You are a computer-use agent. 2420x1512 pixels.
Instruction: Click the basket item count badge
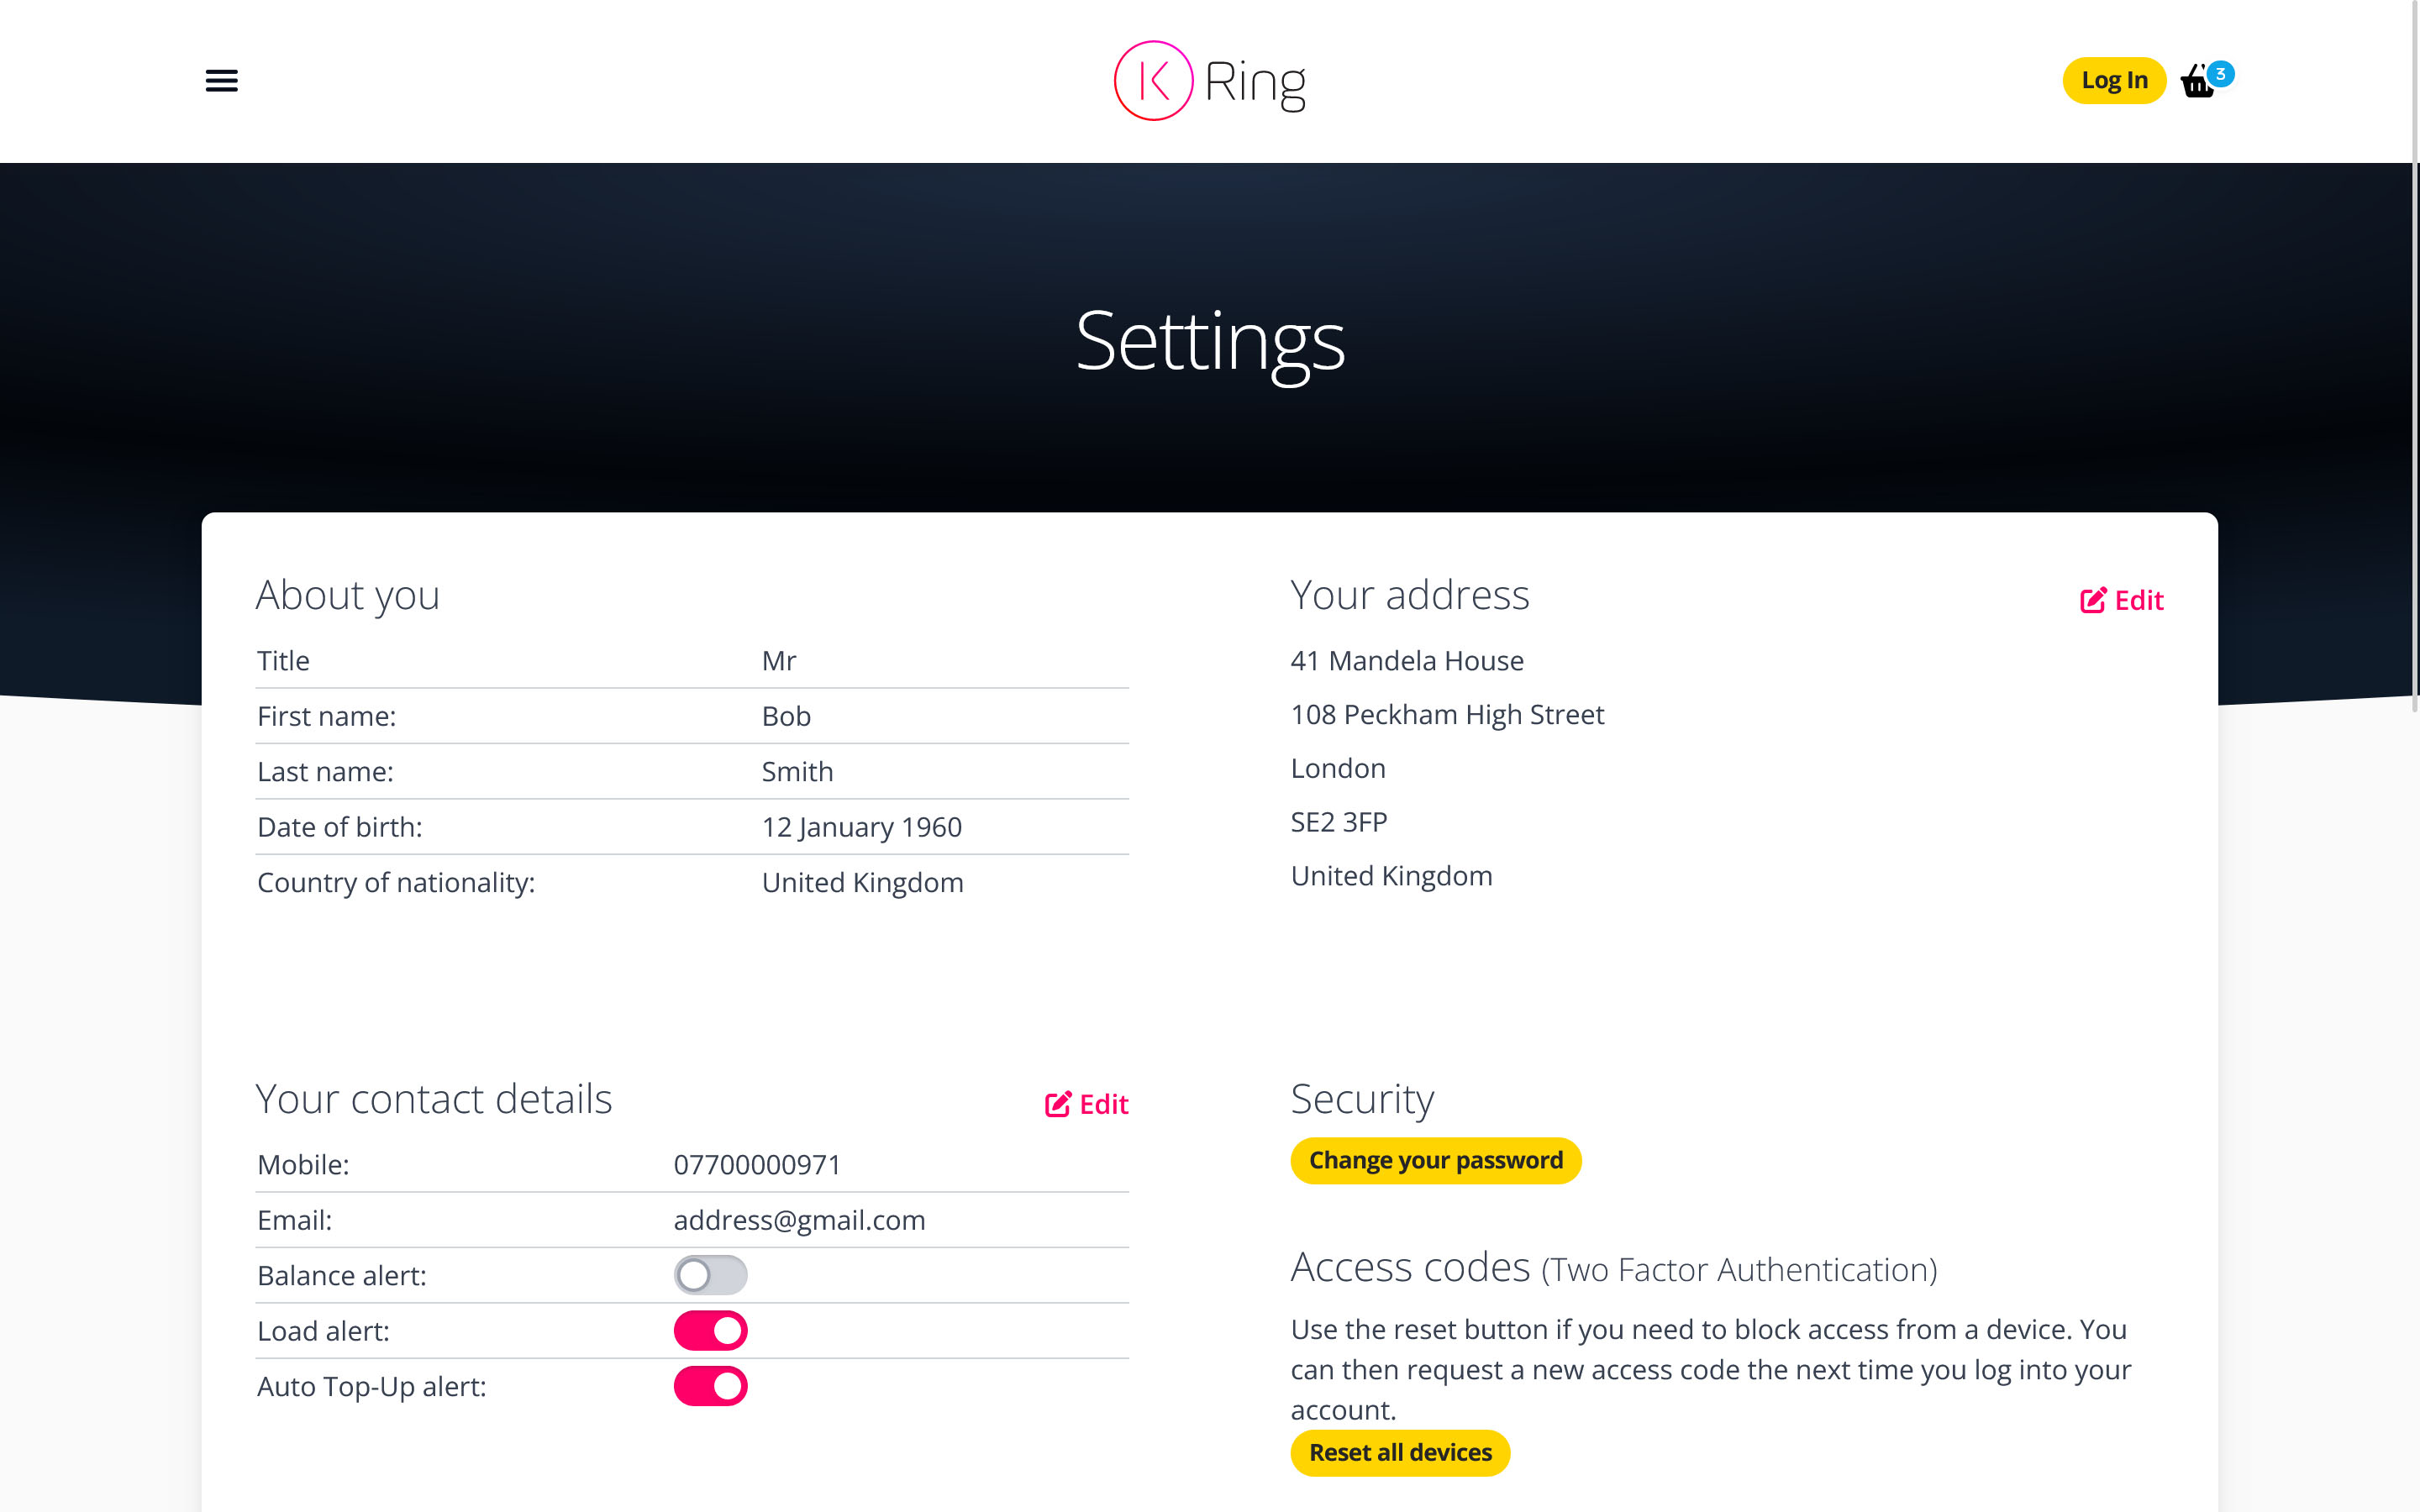(2220, 73)
